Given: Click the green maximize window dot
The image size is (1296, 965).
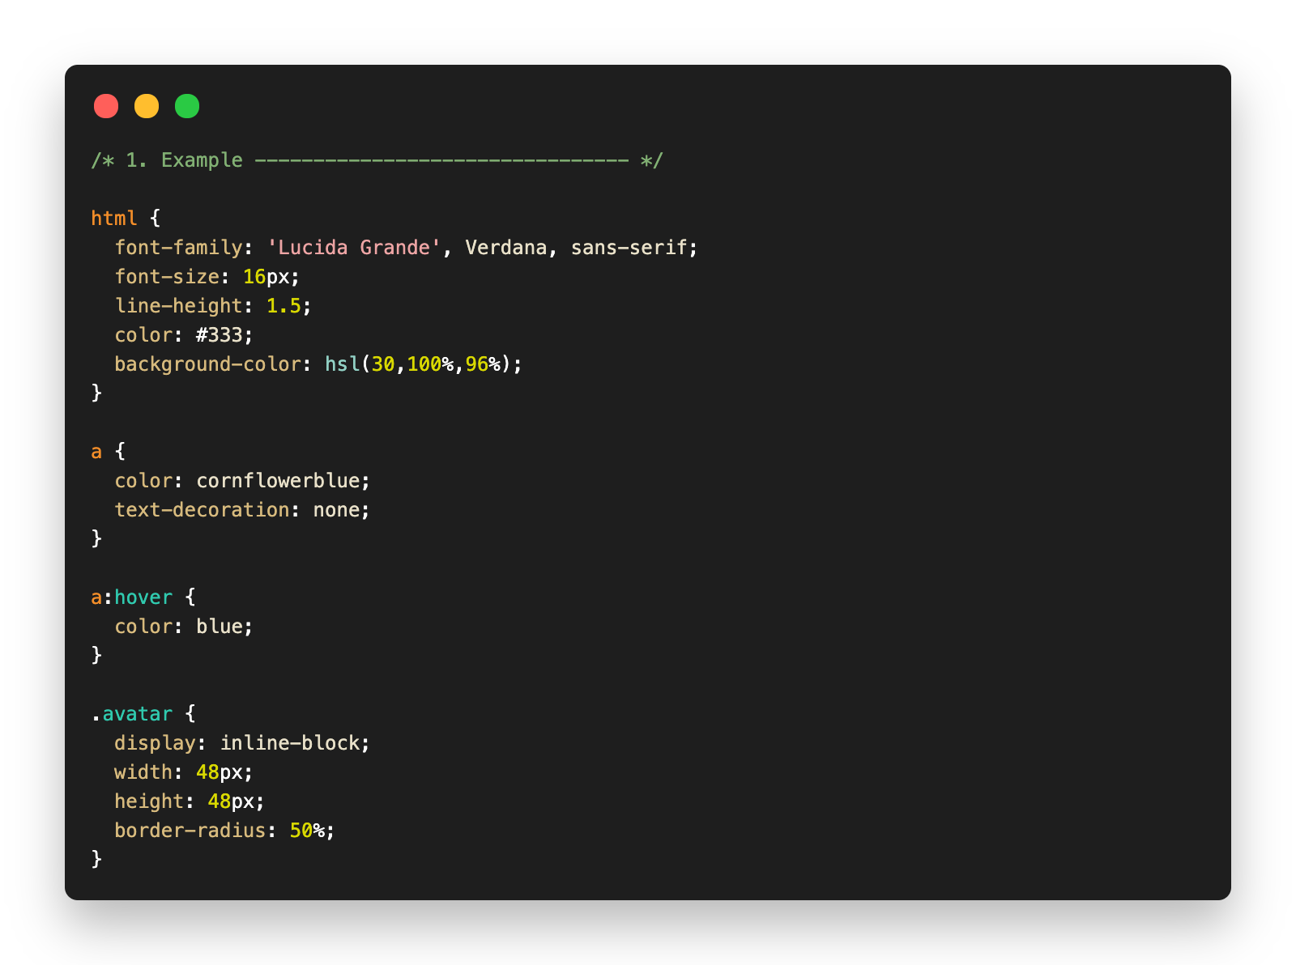Looking at the screenshot, I should pyautogui.click(x=187, y=106).
